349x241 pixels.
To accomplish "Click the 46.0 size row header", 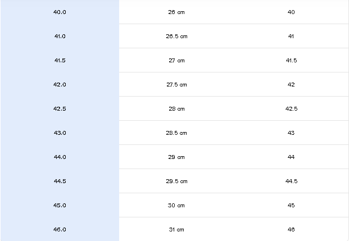I will [60, 229].
